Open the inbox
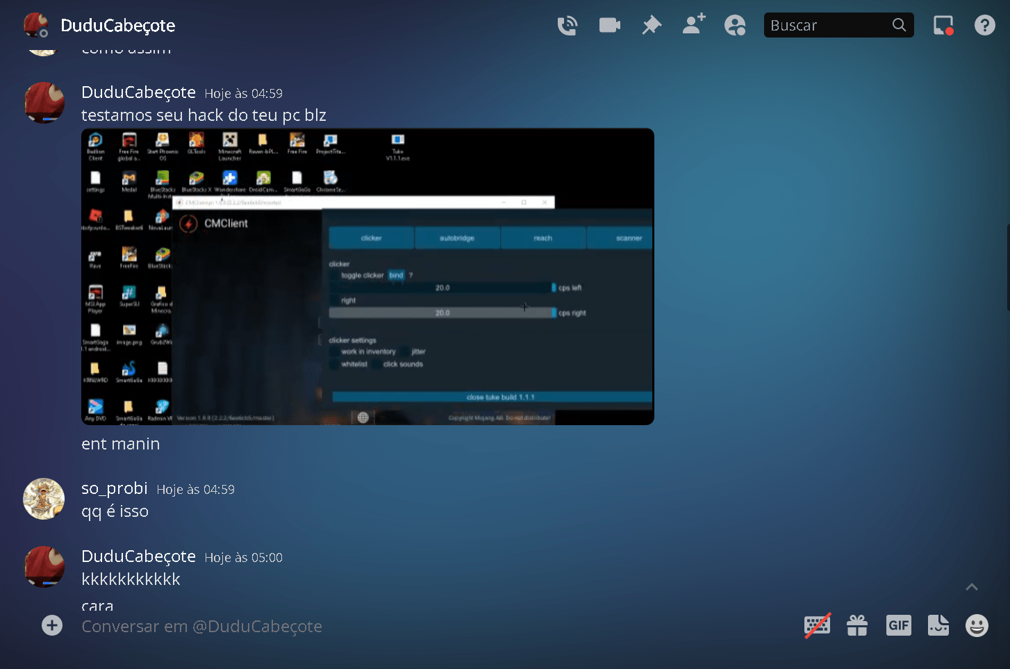The image size is (1010, 669). tap(943, 26)
